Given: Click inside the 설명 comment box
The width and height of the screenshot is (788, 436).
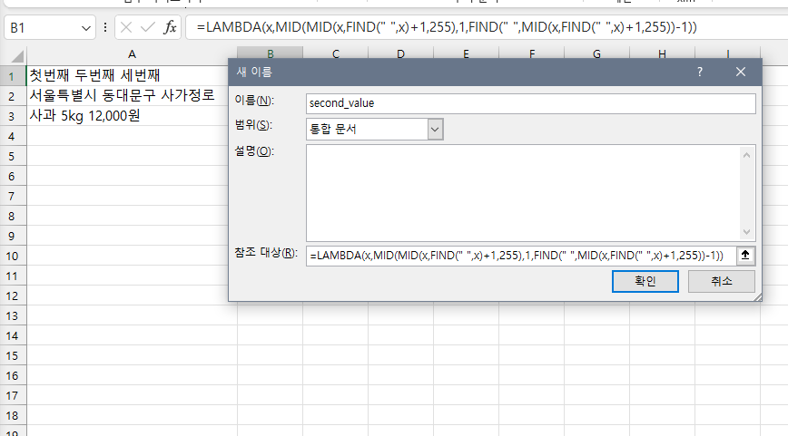Looking at the screenshot, I should (523, 193).
